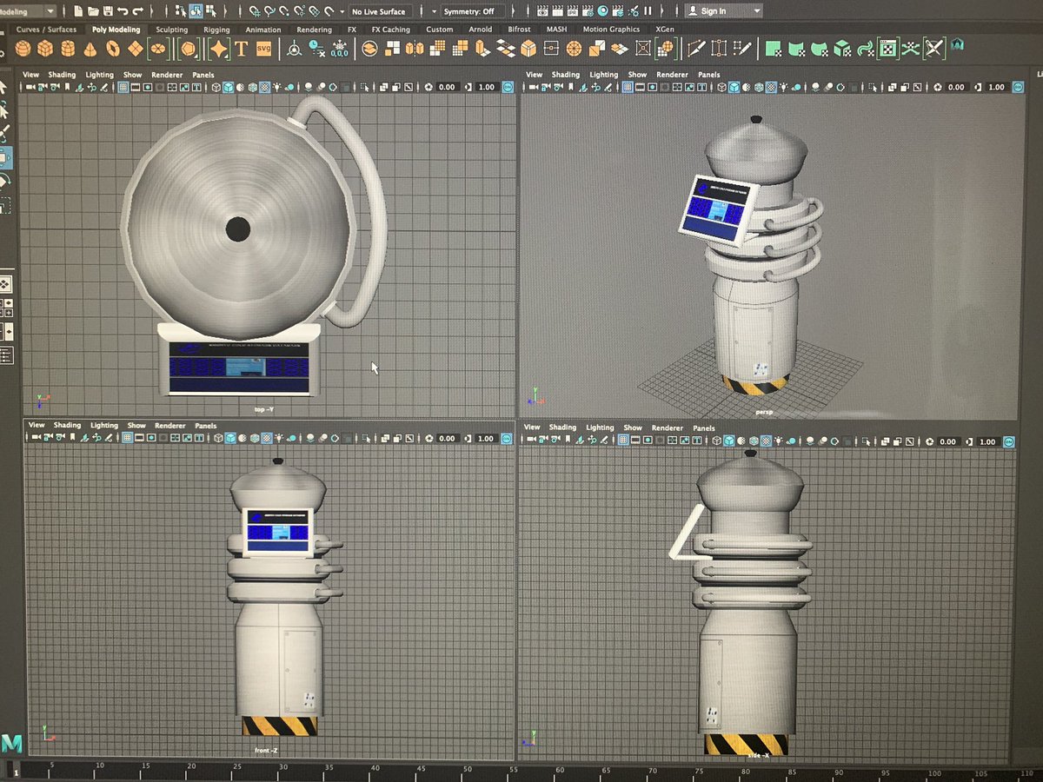Open the Show menu of front panel
The height and width of the screenshot is (782, 1043).
136,426
